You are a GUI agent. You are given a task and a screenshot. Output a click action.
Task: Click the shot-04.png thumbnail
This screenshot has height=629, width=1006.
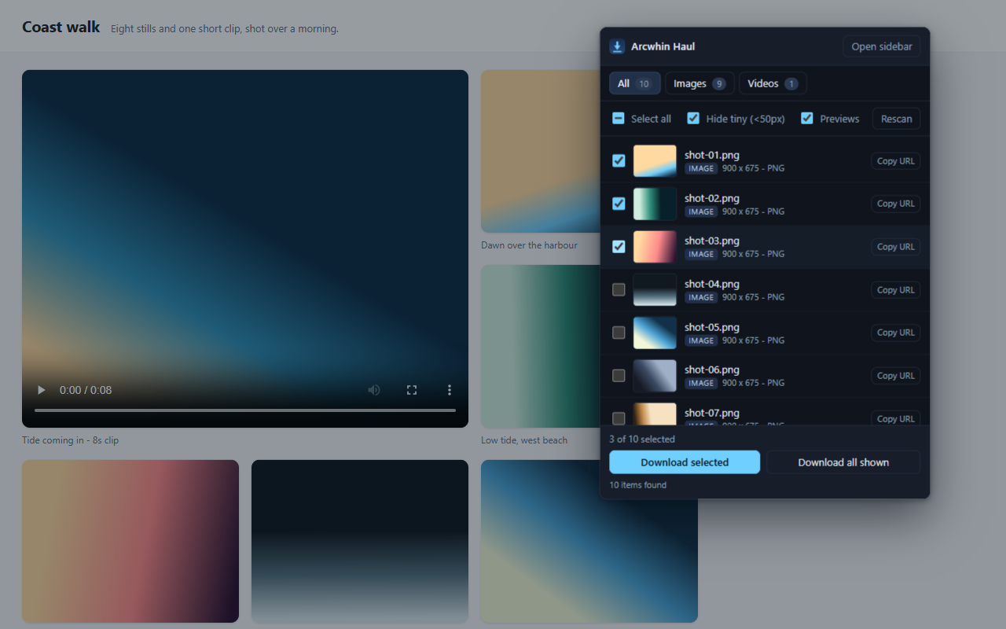pos(655,289)
